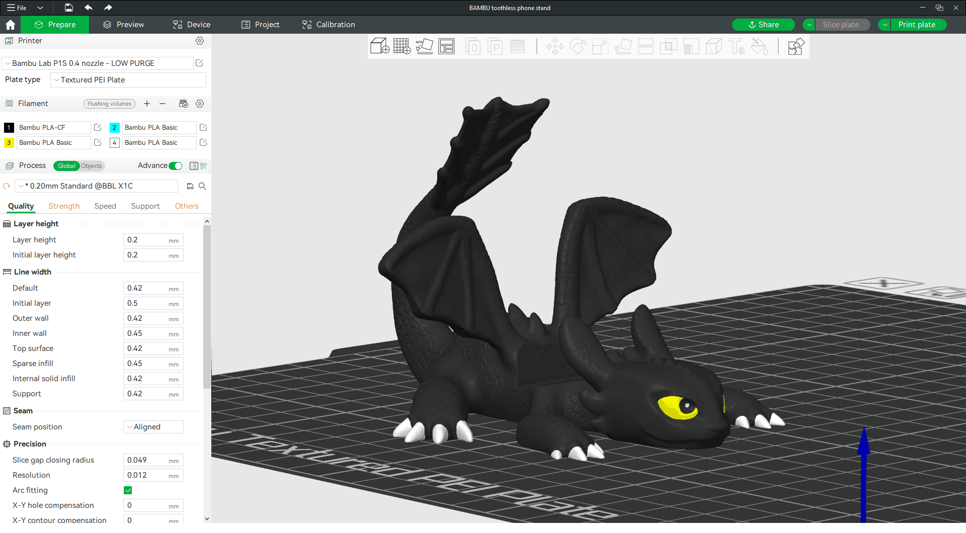Open the Seam position dropdown
The width and height of the screenshot is (966, 533).
[153, 427]
